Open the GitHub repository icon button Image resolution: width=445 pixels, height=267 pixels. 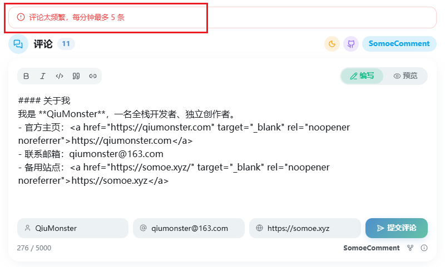pyautogui.click(x=351, y=44)
